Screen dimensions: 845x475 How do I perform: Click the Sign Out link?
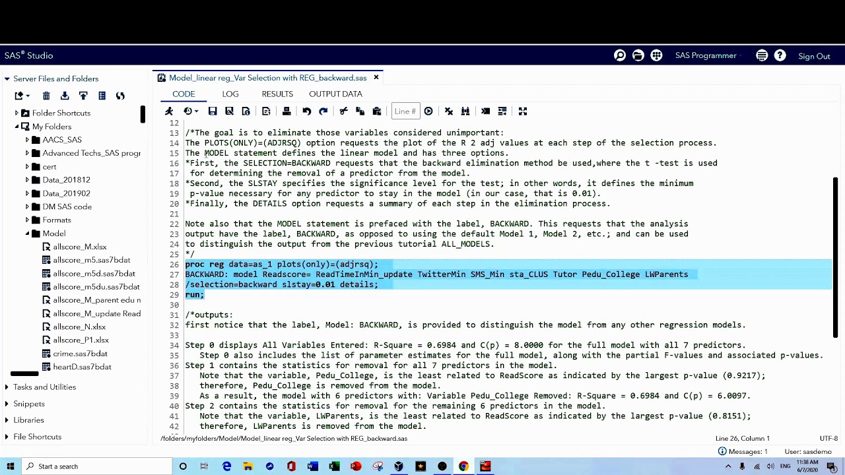click(x=814, y=57)
